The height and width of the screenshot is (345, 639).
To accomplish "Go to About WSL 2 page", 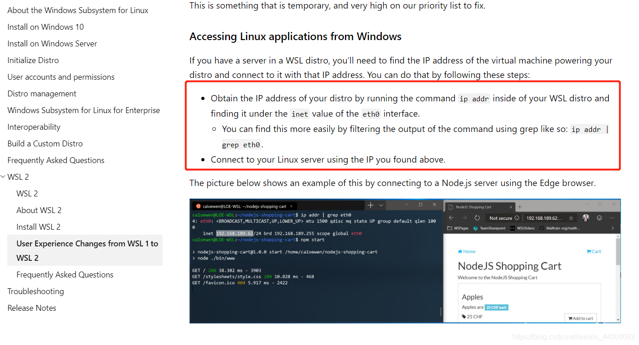I will [x=39, y=210].
